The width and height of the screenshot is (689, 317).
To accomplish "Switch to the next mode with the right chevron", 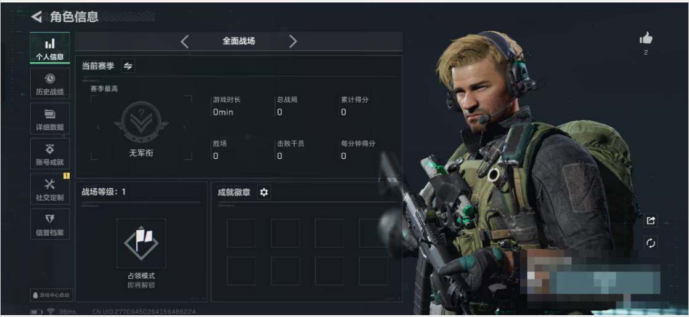I will (293, 42).
